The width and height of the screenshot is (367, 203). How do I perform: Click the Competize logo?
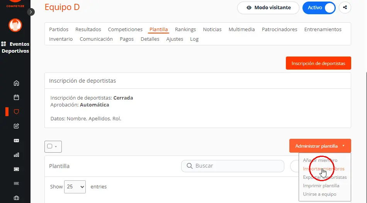tap(15, 4)
